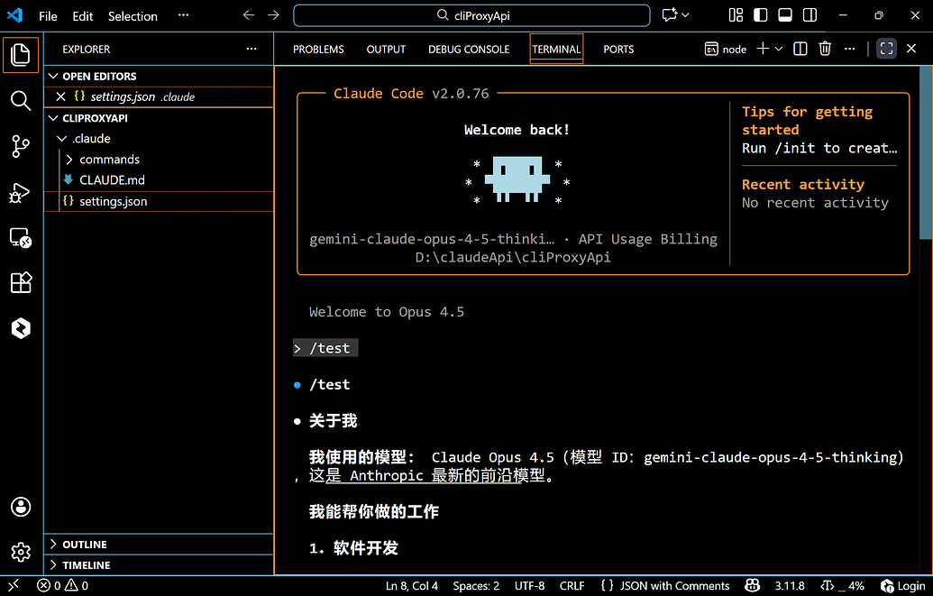933x596 pixels.
Task: Open the Copilot chat icon
Action: click(x=670, y=15)
